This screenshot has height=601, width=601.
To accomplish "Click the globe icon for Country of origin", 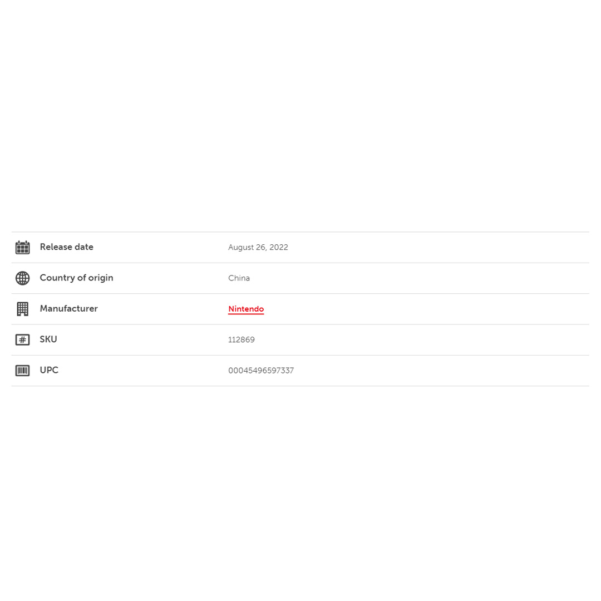I will pyautogui.click(x=22, y=278).
